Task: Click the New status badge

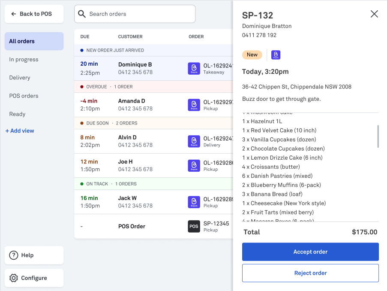Action: (252, 55)
